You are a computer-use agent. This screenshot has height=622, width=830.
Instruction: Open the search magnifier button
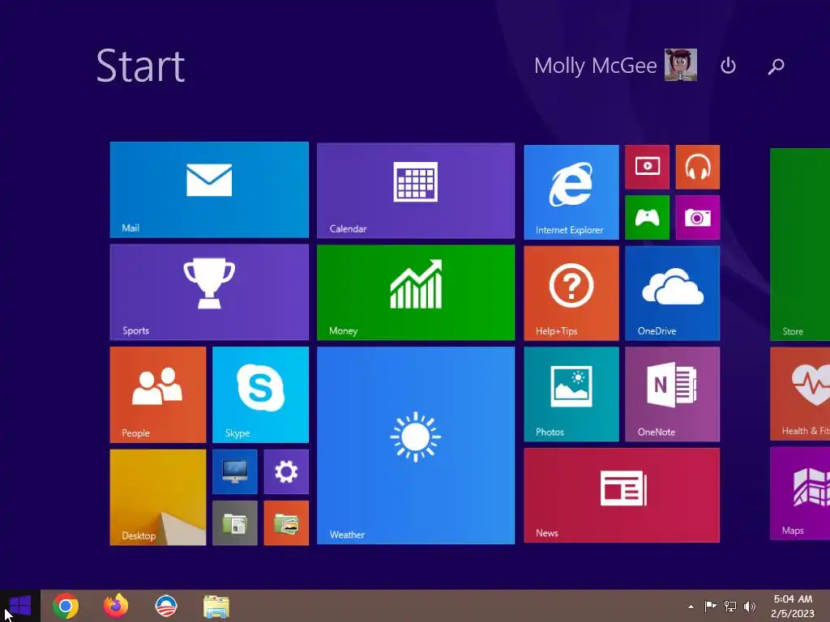[x=776, y=66]
